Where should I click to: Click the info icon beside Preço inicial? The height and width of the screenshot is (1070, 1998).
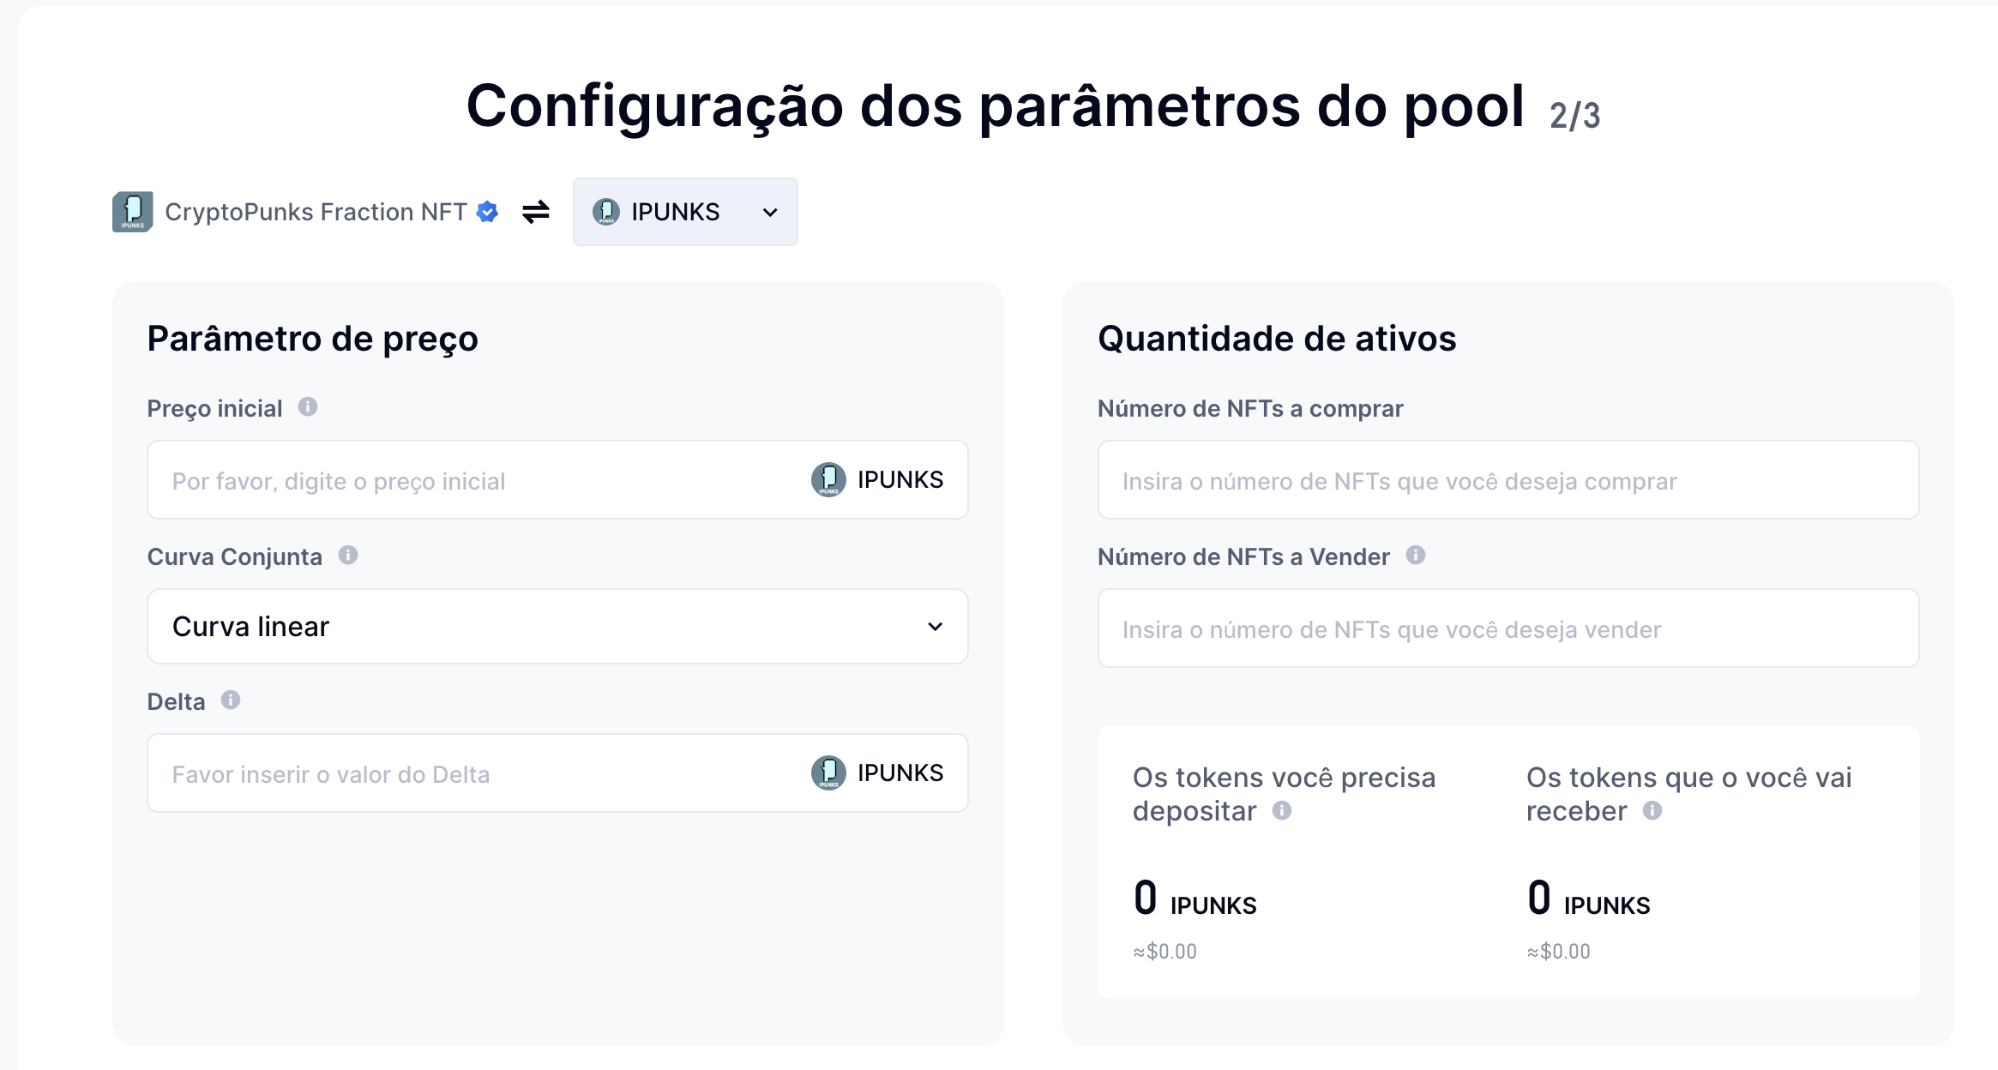308,407
